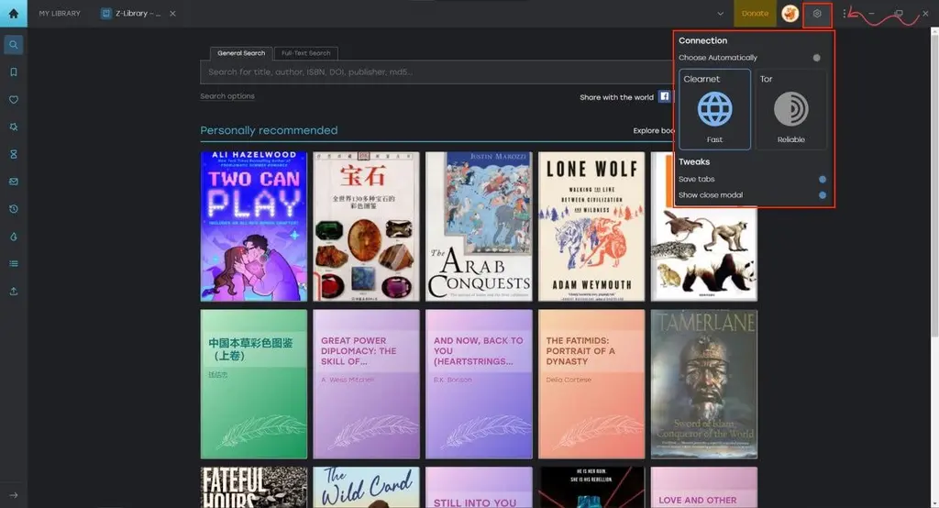The width and height of the screenshot is (939, 508).
Task: Select the Tor connection option card
Action: coord(790,110)
